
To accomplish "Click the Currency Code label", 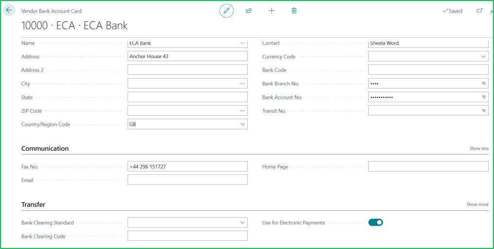I will click(x=279, y=57).
